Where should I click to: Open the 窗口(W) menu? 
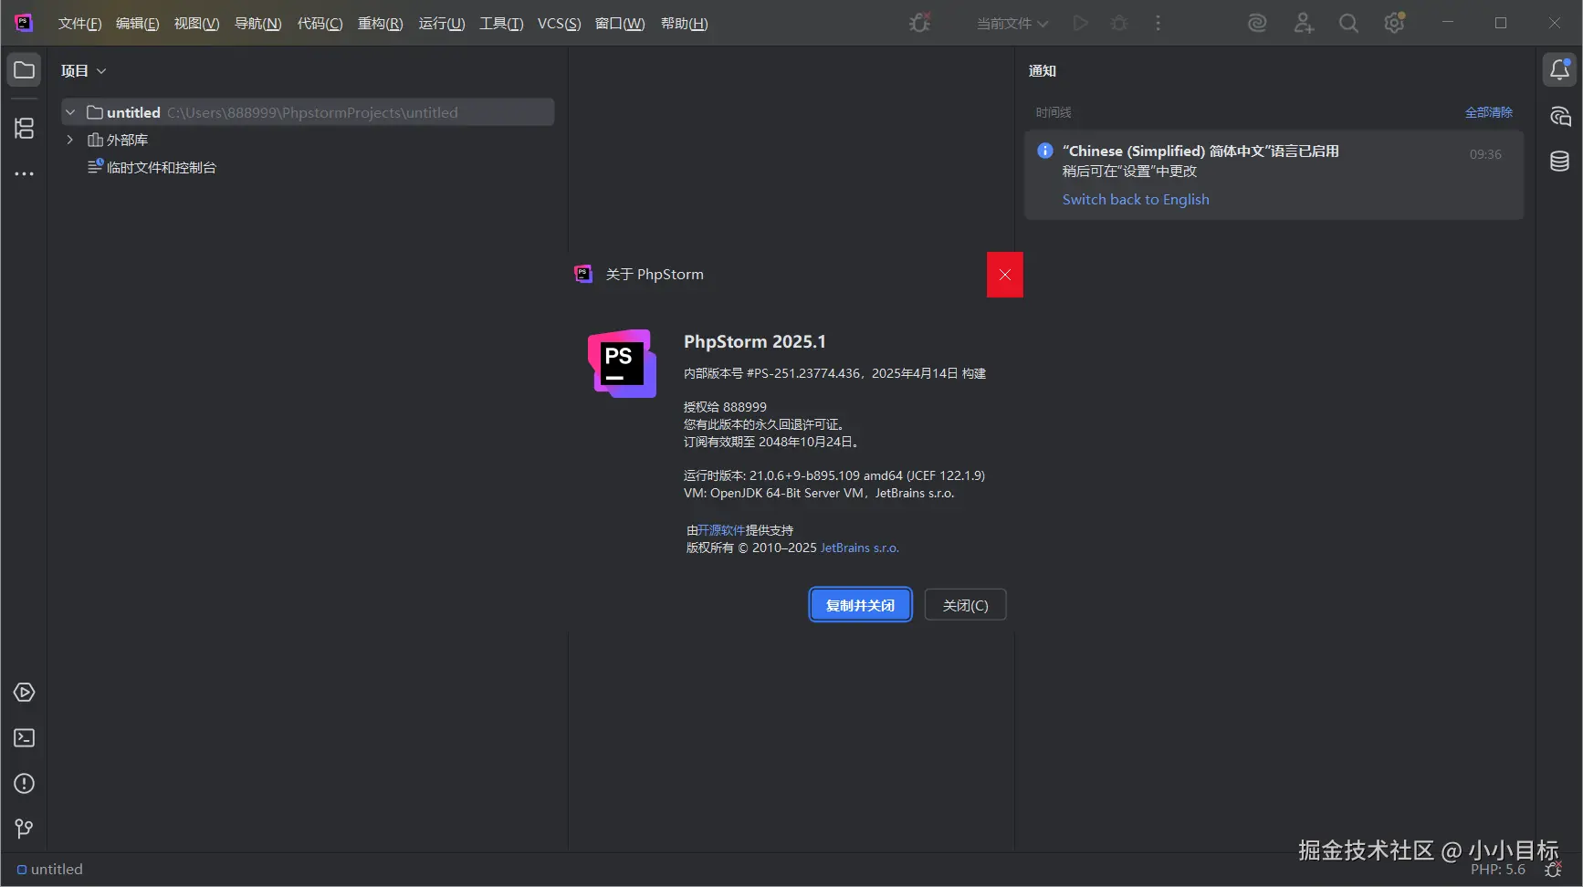pyautogui.click(x=620, y=24)
